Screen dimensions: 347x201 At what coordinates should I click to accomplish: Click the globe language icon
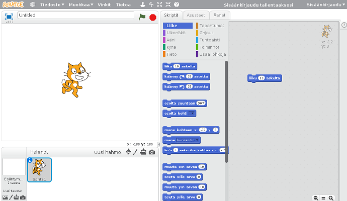[32, 5]
